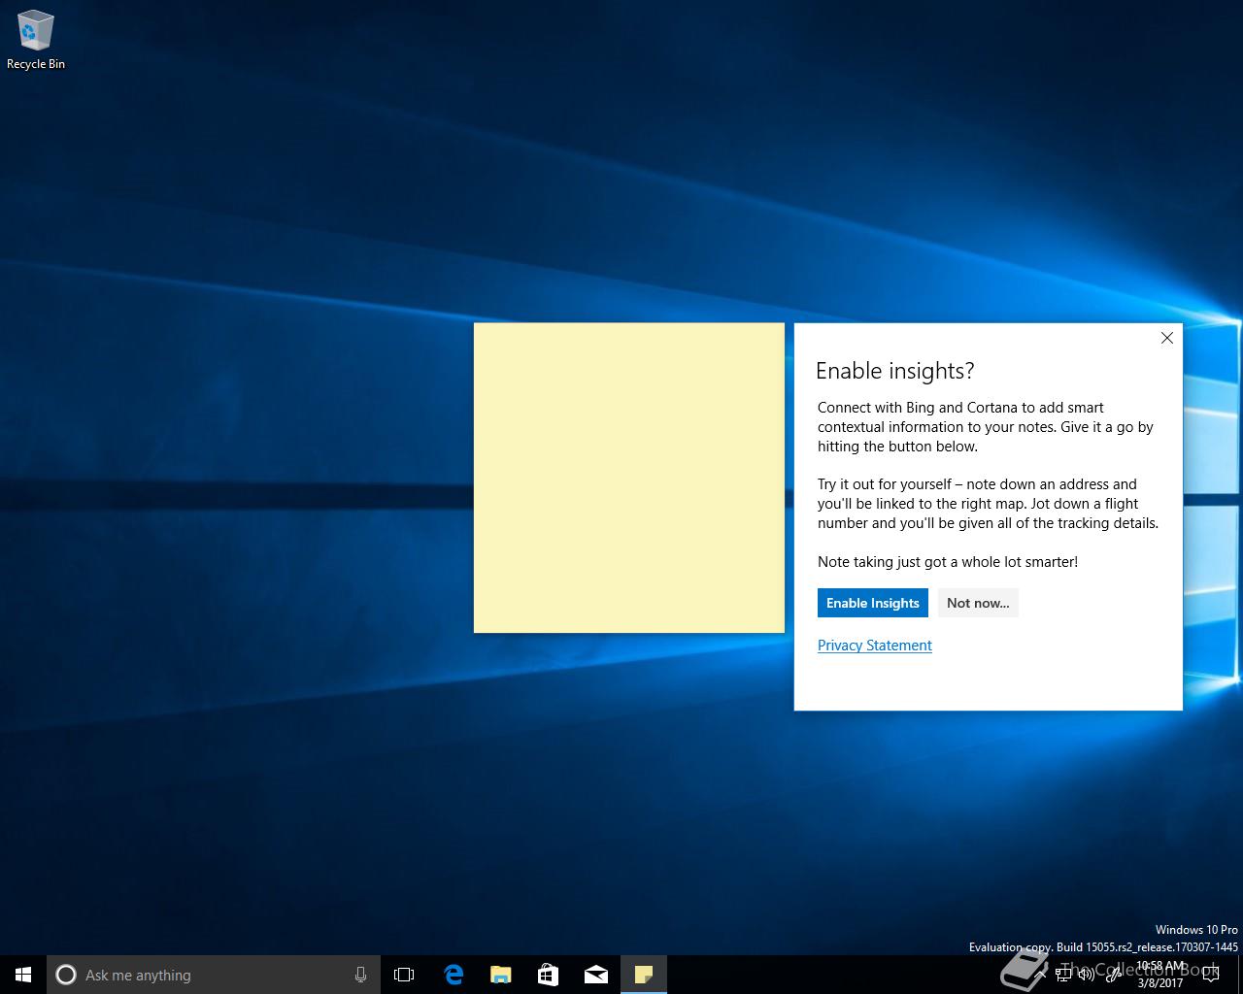Show hidden tray icons with the chevron
Viewport: 1243px width, 994px height.
pyautogui.click(x=1040, y=975)
